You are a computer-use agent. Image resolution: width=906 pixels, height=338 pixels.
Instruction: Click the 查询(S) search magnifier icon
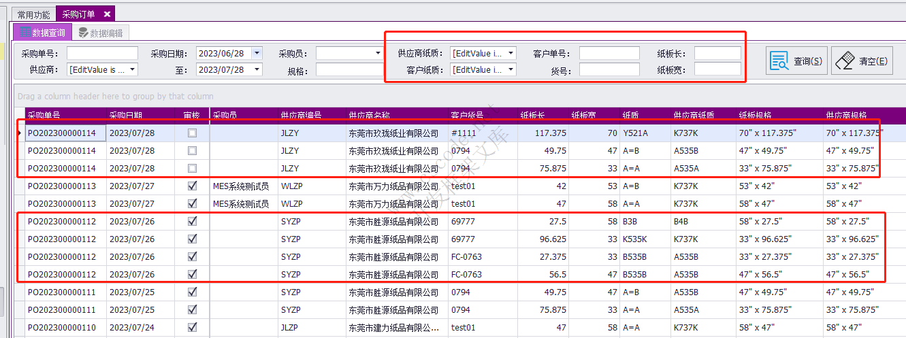(779, 61)
